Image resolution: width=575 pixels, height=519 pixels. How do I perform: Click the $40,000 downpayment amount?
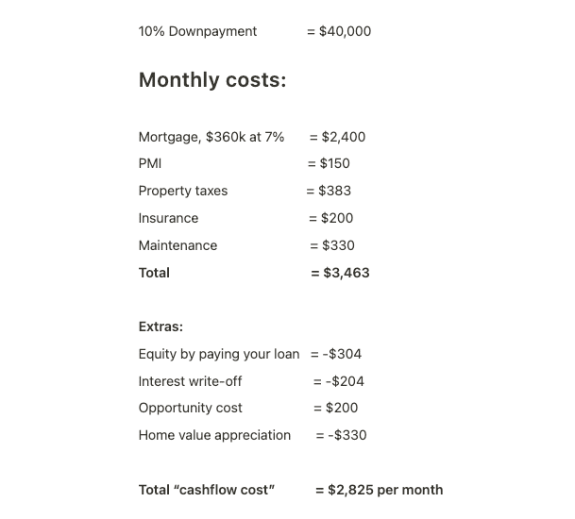(x=345, y=31)
